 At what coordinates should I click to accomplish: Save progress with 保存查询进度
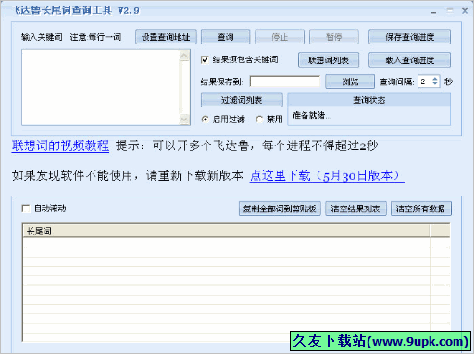click(x=409, y=37)
